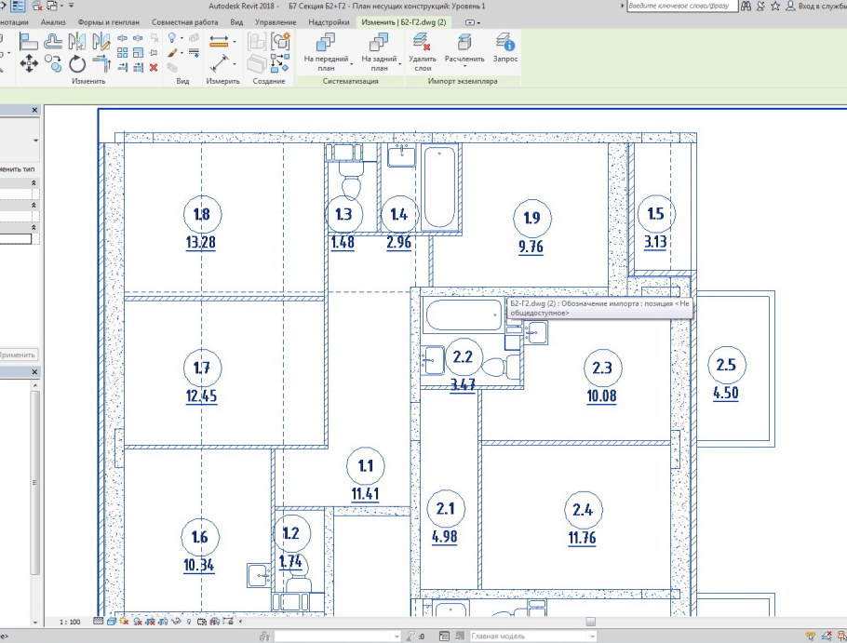Switch to the Совместная работа tab
The height and width of the screenshot is (643, 847).
pos(184,20)
